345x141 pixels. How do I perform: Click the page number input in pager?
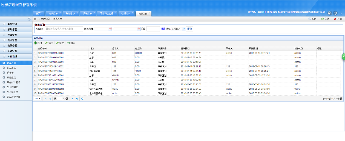tap(59, 98)
